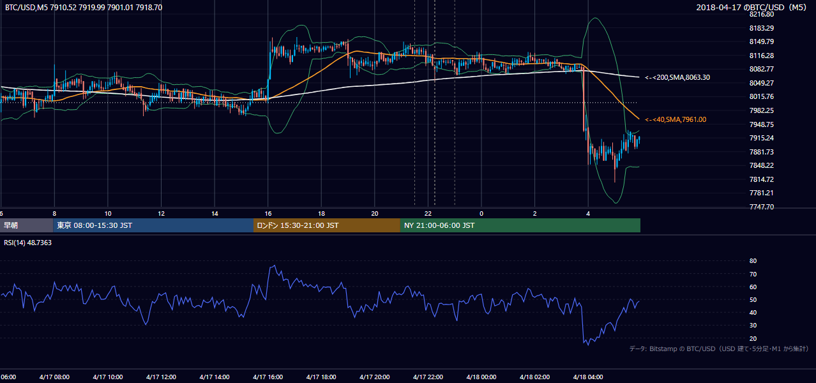Viewport: 816px width, 383px height.
Task: Click the bottom time label 4/18 04:00
Action: pyautogui.click(x=588, y=377)
